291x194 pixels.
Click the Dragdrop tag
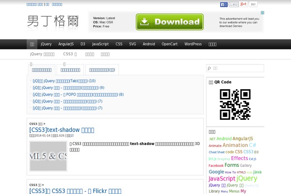(x=224, y=159)
